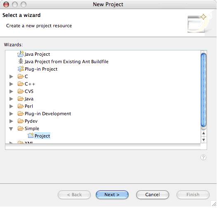The width and height of the screenshot is (217, 209).
Task: Click the Pydev folder icon
Action: point(21,121)
